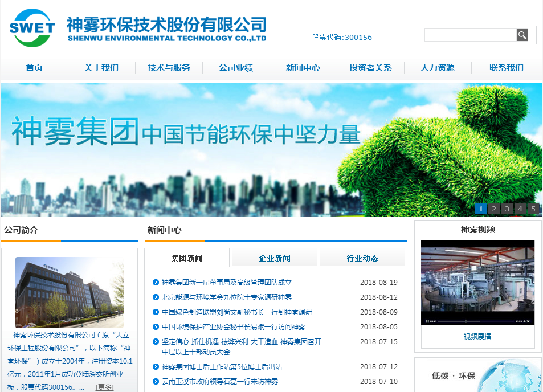Click bullet icon beside 博士后工作站 news

tap(156, 367)
